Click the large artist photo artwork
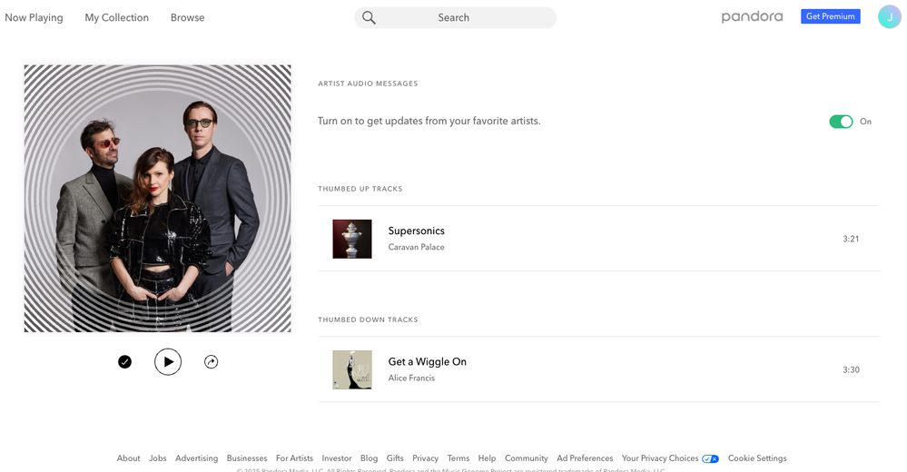This screenshot has height=472, width=907. 157,198
